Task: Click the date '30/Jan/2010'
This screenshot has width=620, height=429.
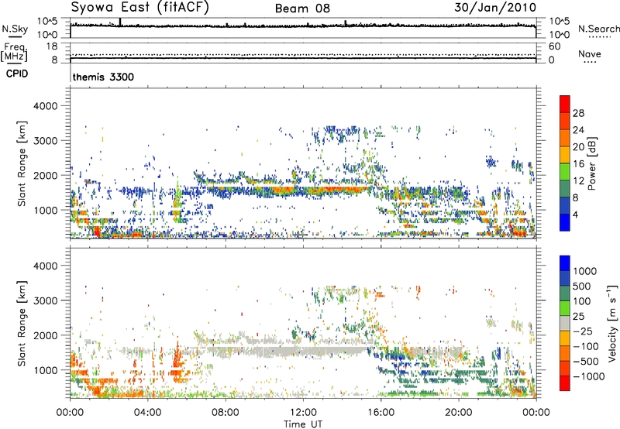Action: 495,7
